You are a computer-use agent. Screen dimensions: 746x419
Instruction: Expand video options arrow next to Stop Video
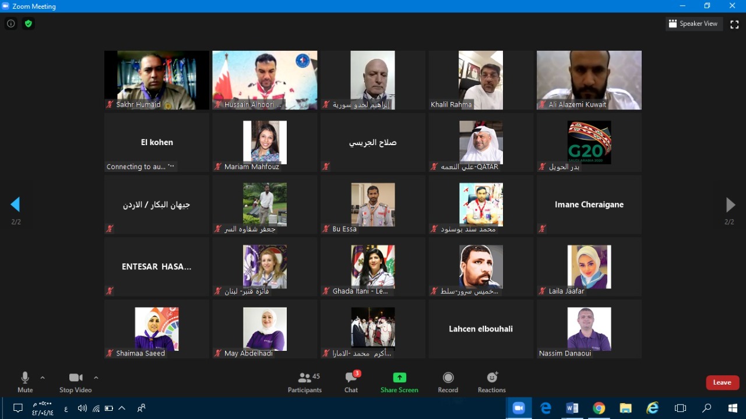click(x=96, y=378)
